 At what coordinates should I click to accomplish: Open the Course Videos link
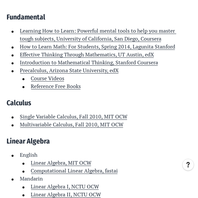(x=48, y=79)
